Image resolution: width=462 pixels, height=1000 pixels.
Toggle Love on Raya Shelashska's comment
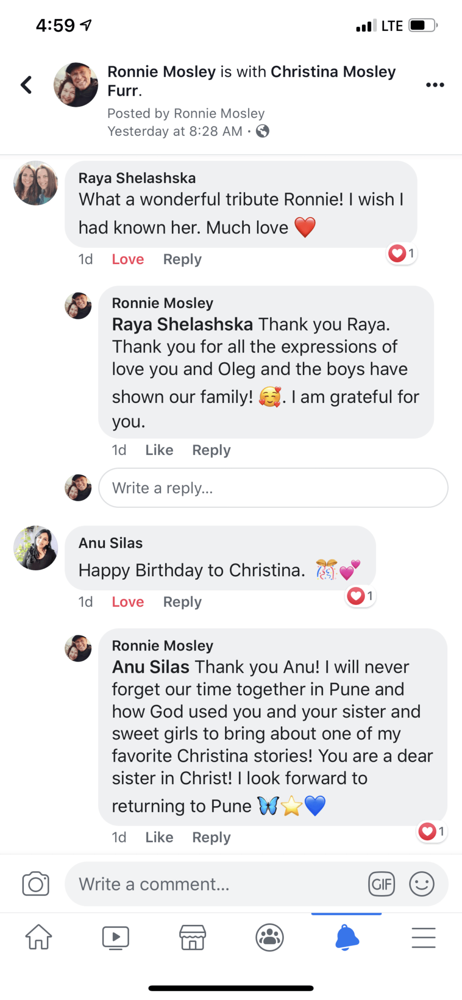(x=128, y=259)
